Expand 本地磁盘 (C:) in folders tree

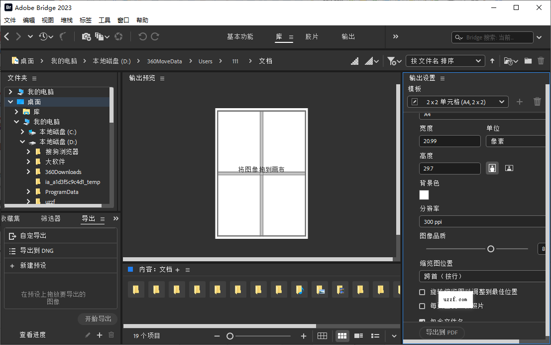click(21, 132)
